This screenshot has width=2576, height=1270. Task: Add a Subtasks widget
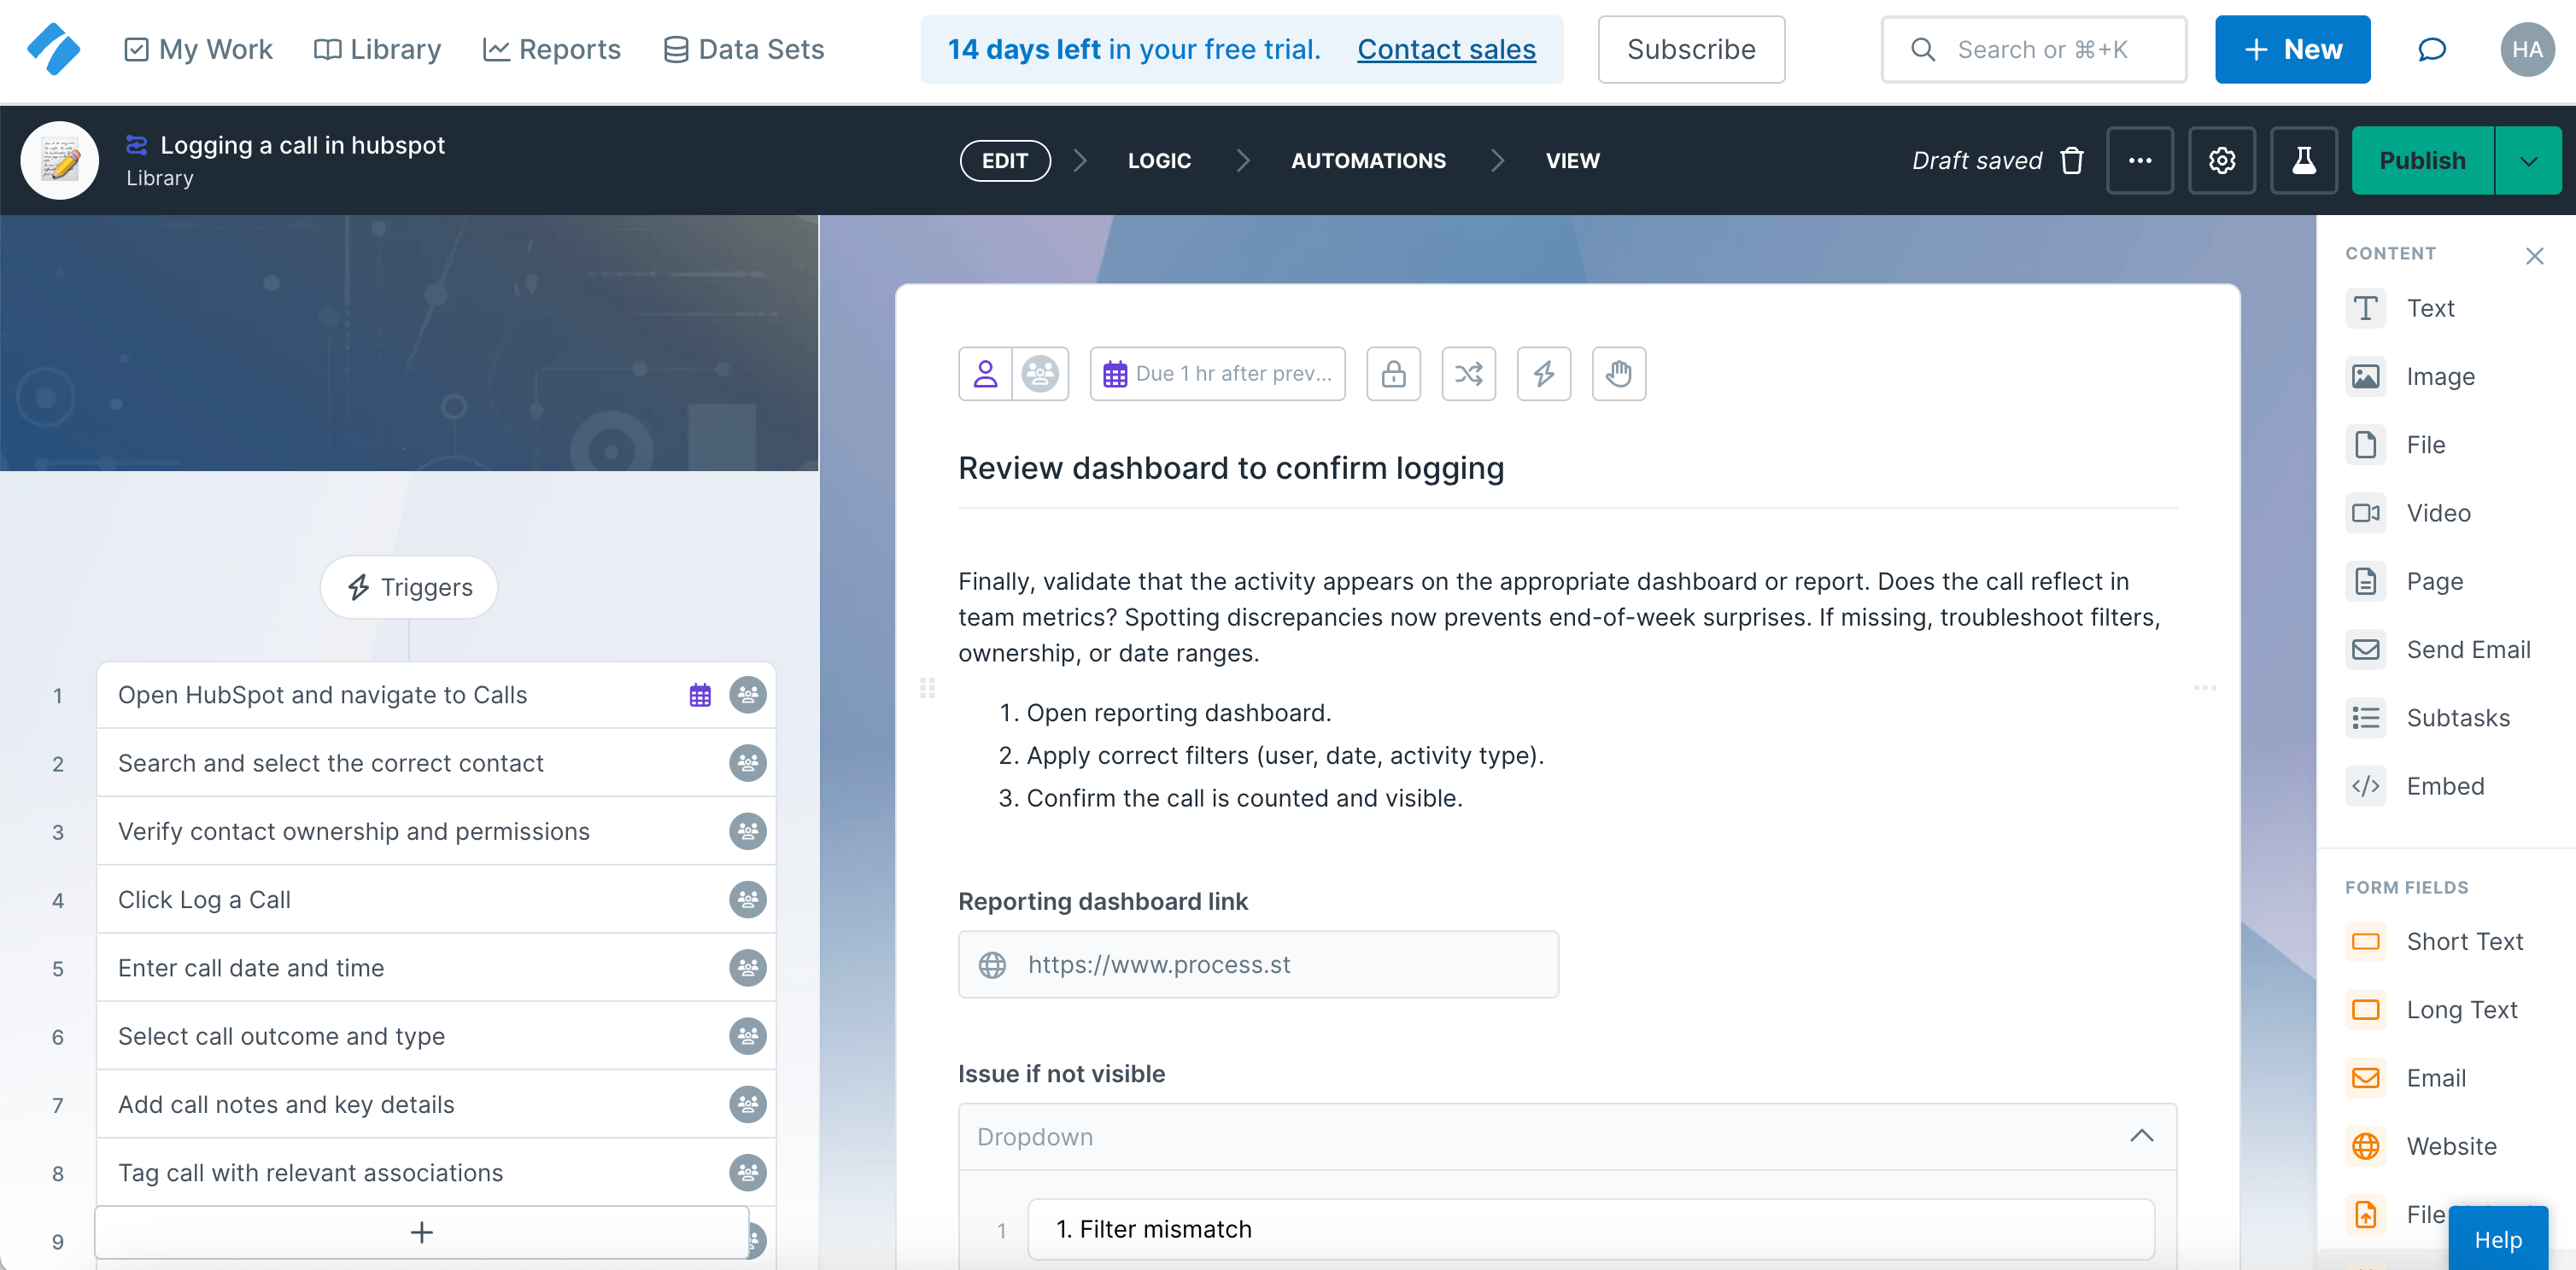tap(2428, 718)
